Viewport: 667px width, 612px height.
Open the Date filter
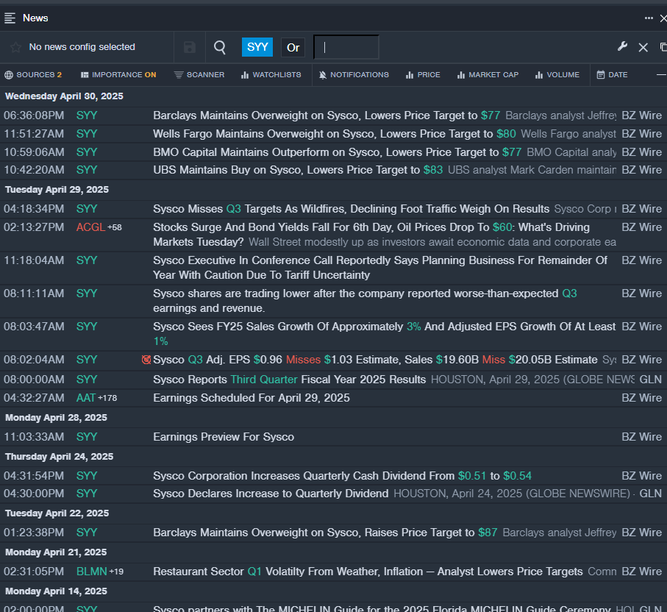tap(612, 75)
